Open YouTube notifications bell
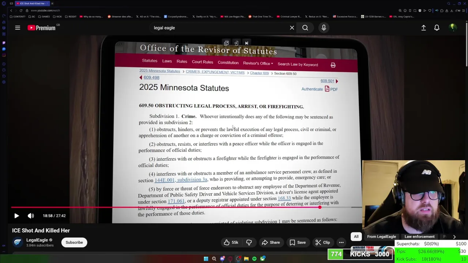Screen dimensions: 468x263 pos(437,28)
